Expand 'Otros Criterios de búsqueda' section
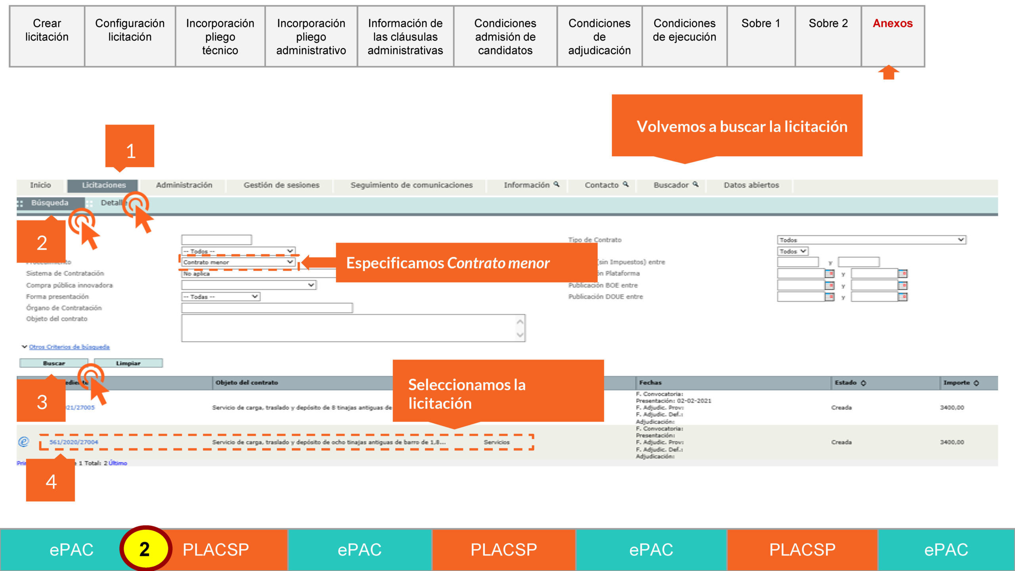Viewport: 1015px width, 571px height. tap(69, 347)
